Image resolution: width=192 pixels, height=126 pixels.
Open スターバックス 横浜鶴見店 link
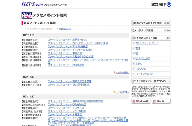(x=66, y=65)
